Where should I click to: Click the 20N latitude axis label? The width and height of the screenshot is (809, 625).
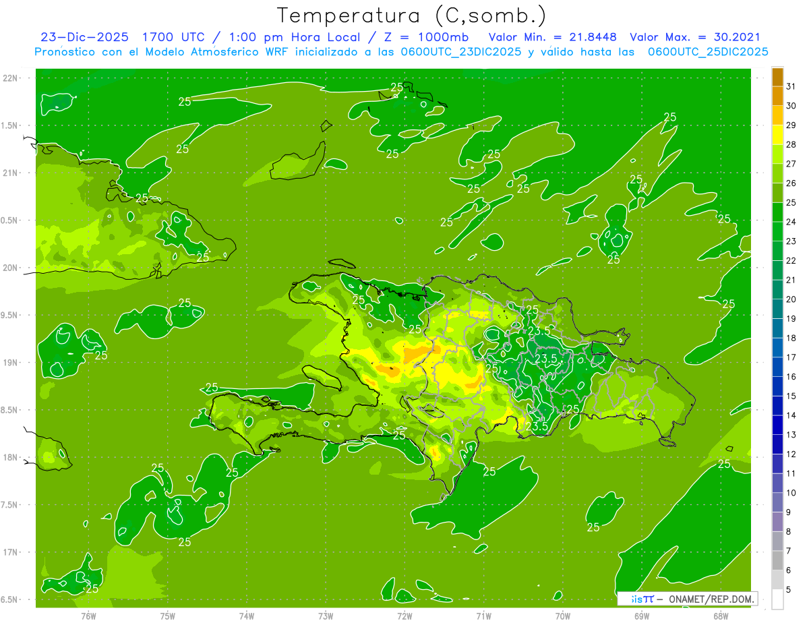10,268
